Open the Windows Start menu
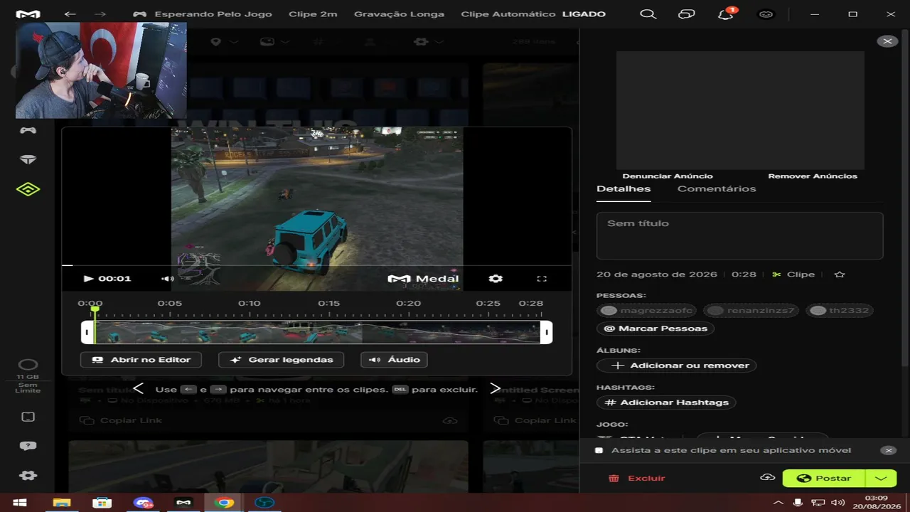 click(x=20, y=503)
